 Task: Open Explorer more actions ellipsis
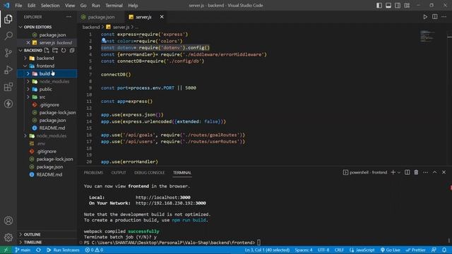tap(69, 17)
